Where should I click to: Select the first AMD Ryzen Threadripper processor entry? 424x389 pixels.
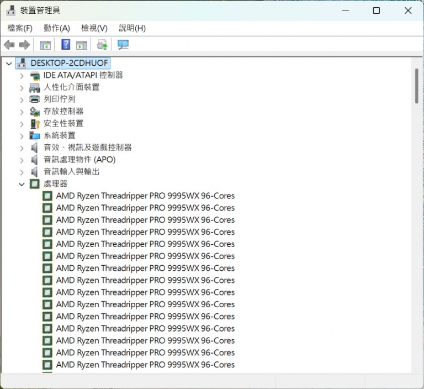tap(145, 196)
